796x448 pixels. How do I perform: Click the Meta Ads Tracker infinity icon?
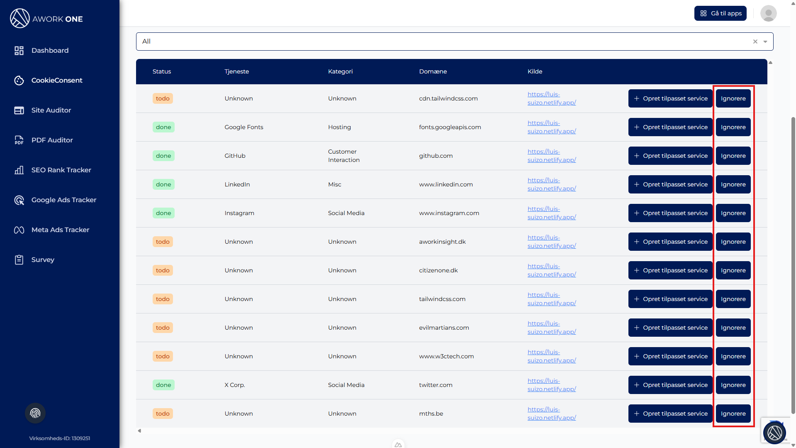pyautogui.click(x=19, y=230)
